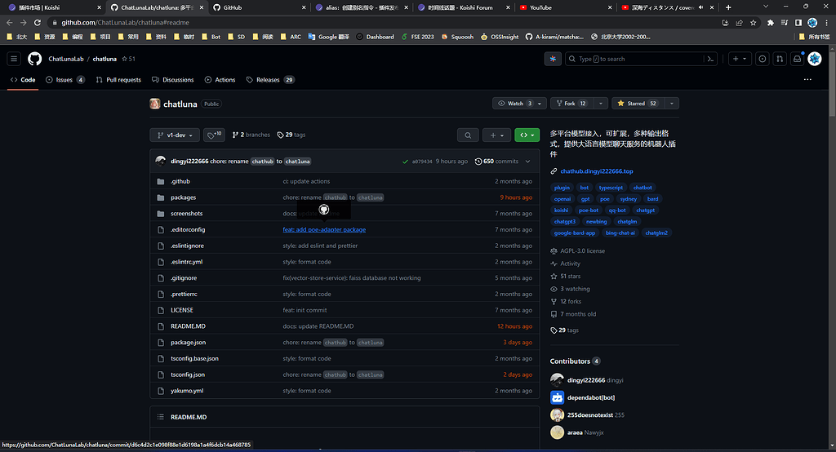This screenshot has height=452, width=836.
Task: Open the README.MD file
Action: click(189, 326)
